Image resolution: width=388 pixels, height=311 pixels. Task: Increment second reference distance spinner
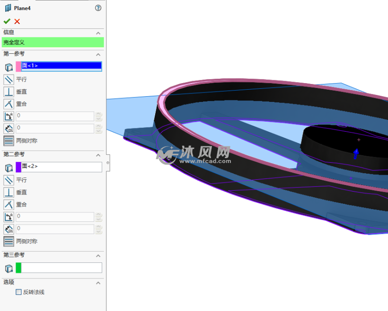pyautogui.click(x=98, y=227)
